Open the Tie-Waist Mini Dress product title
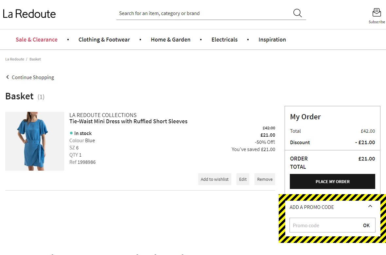Screen dimensions: 386x255 [x=128, y=121]
